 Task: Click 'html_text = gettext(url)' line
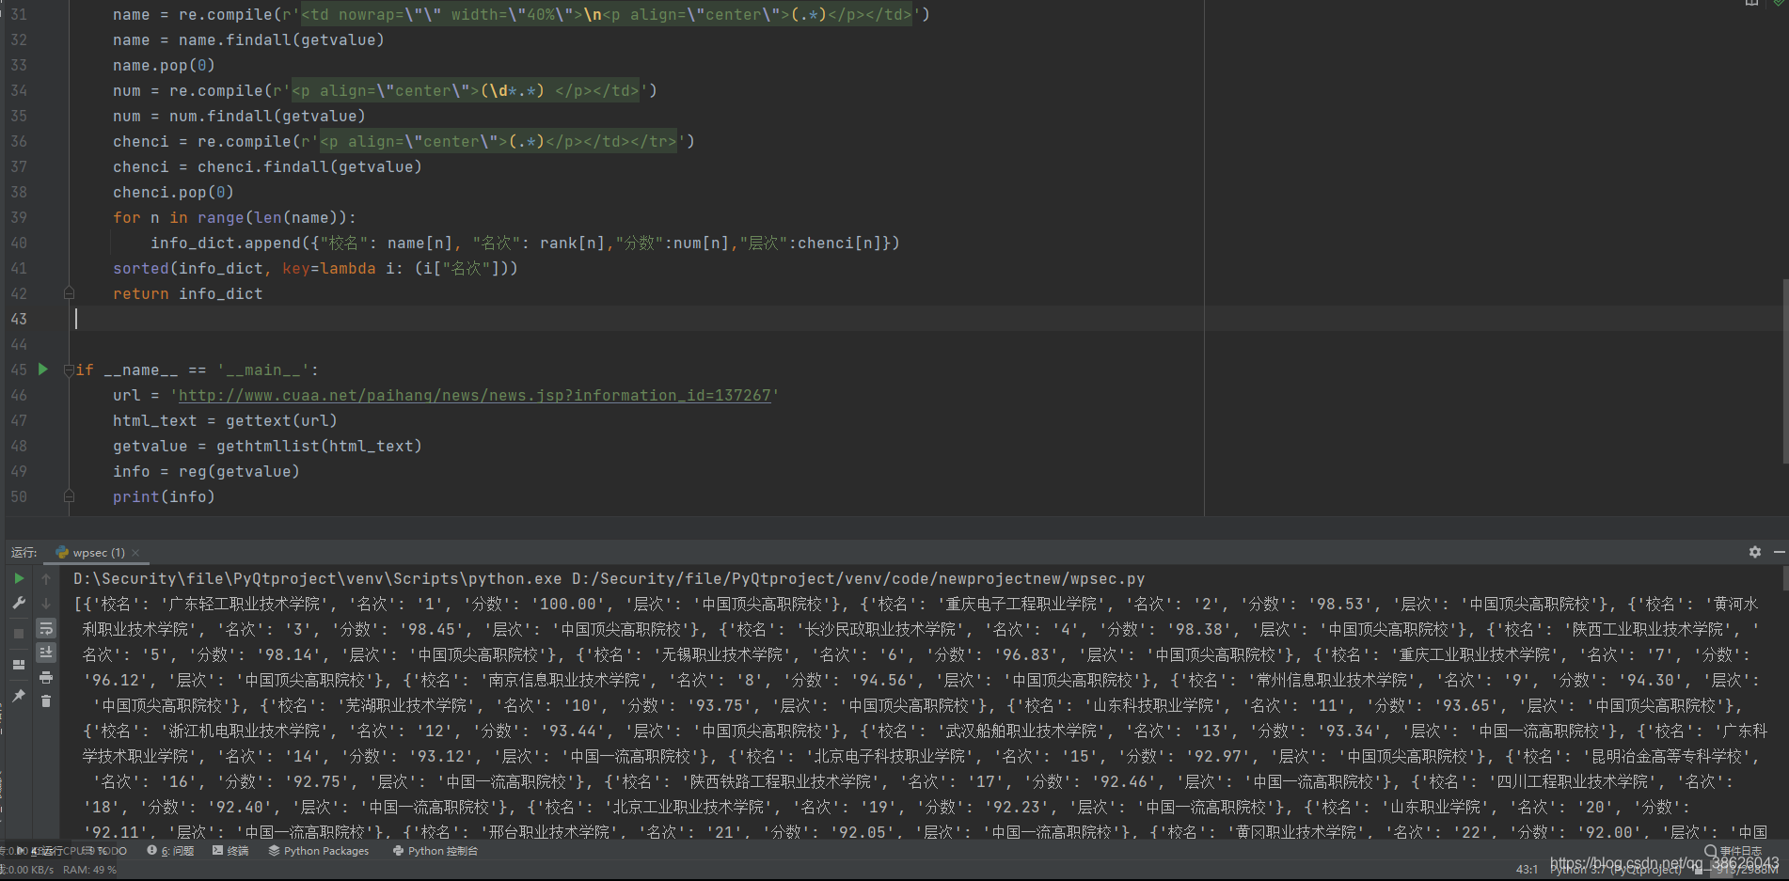(x=225, y=421)
